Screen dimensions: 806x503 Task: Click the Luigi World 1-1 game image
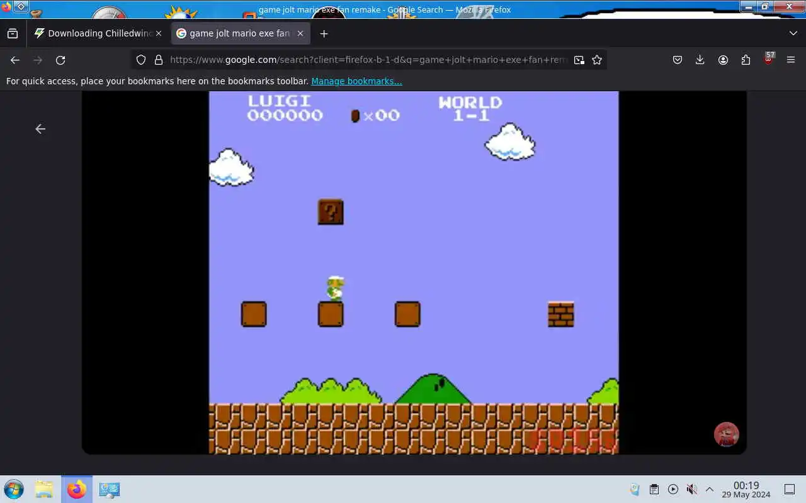point(414,272)
